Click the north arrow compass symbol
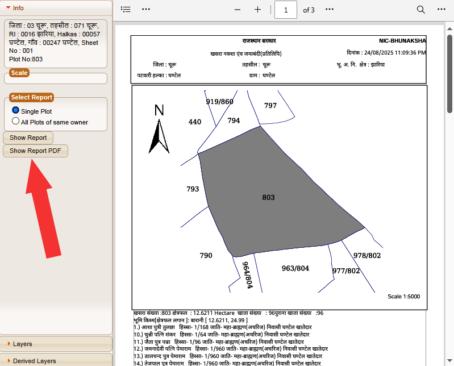 [x=159, y=129]
